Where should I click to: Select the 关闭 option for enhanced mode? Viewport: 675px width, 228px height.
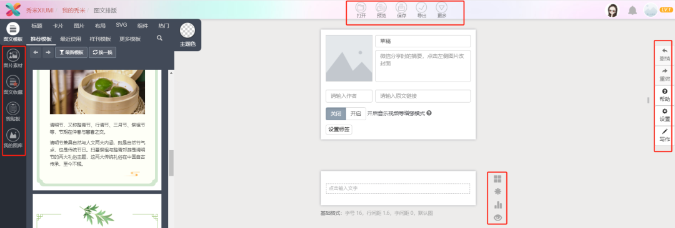(x=336, y=114)
